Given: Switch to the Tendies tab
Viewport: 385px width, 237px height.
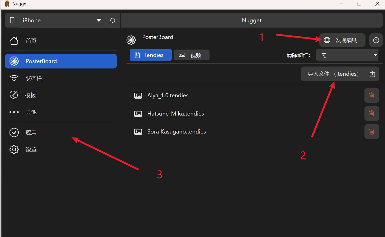Looking at the screenshot, I should pyautogui.click(x=151, y=55).
